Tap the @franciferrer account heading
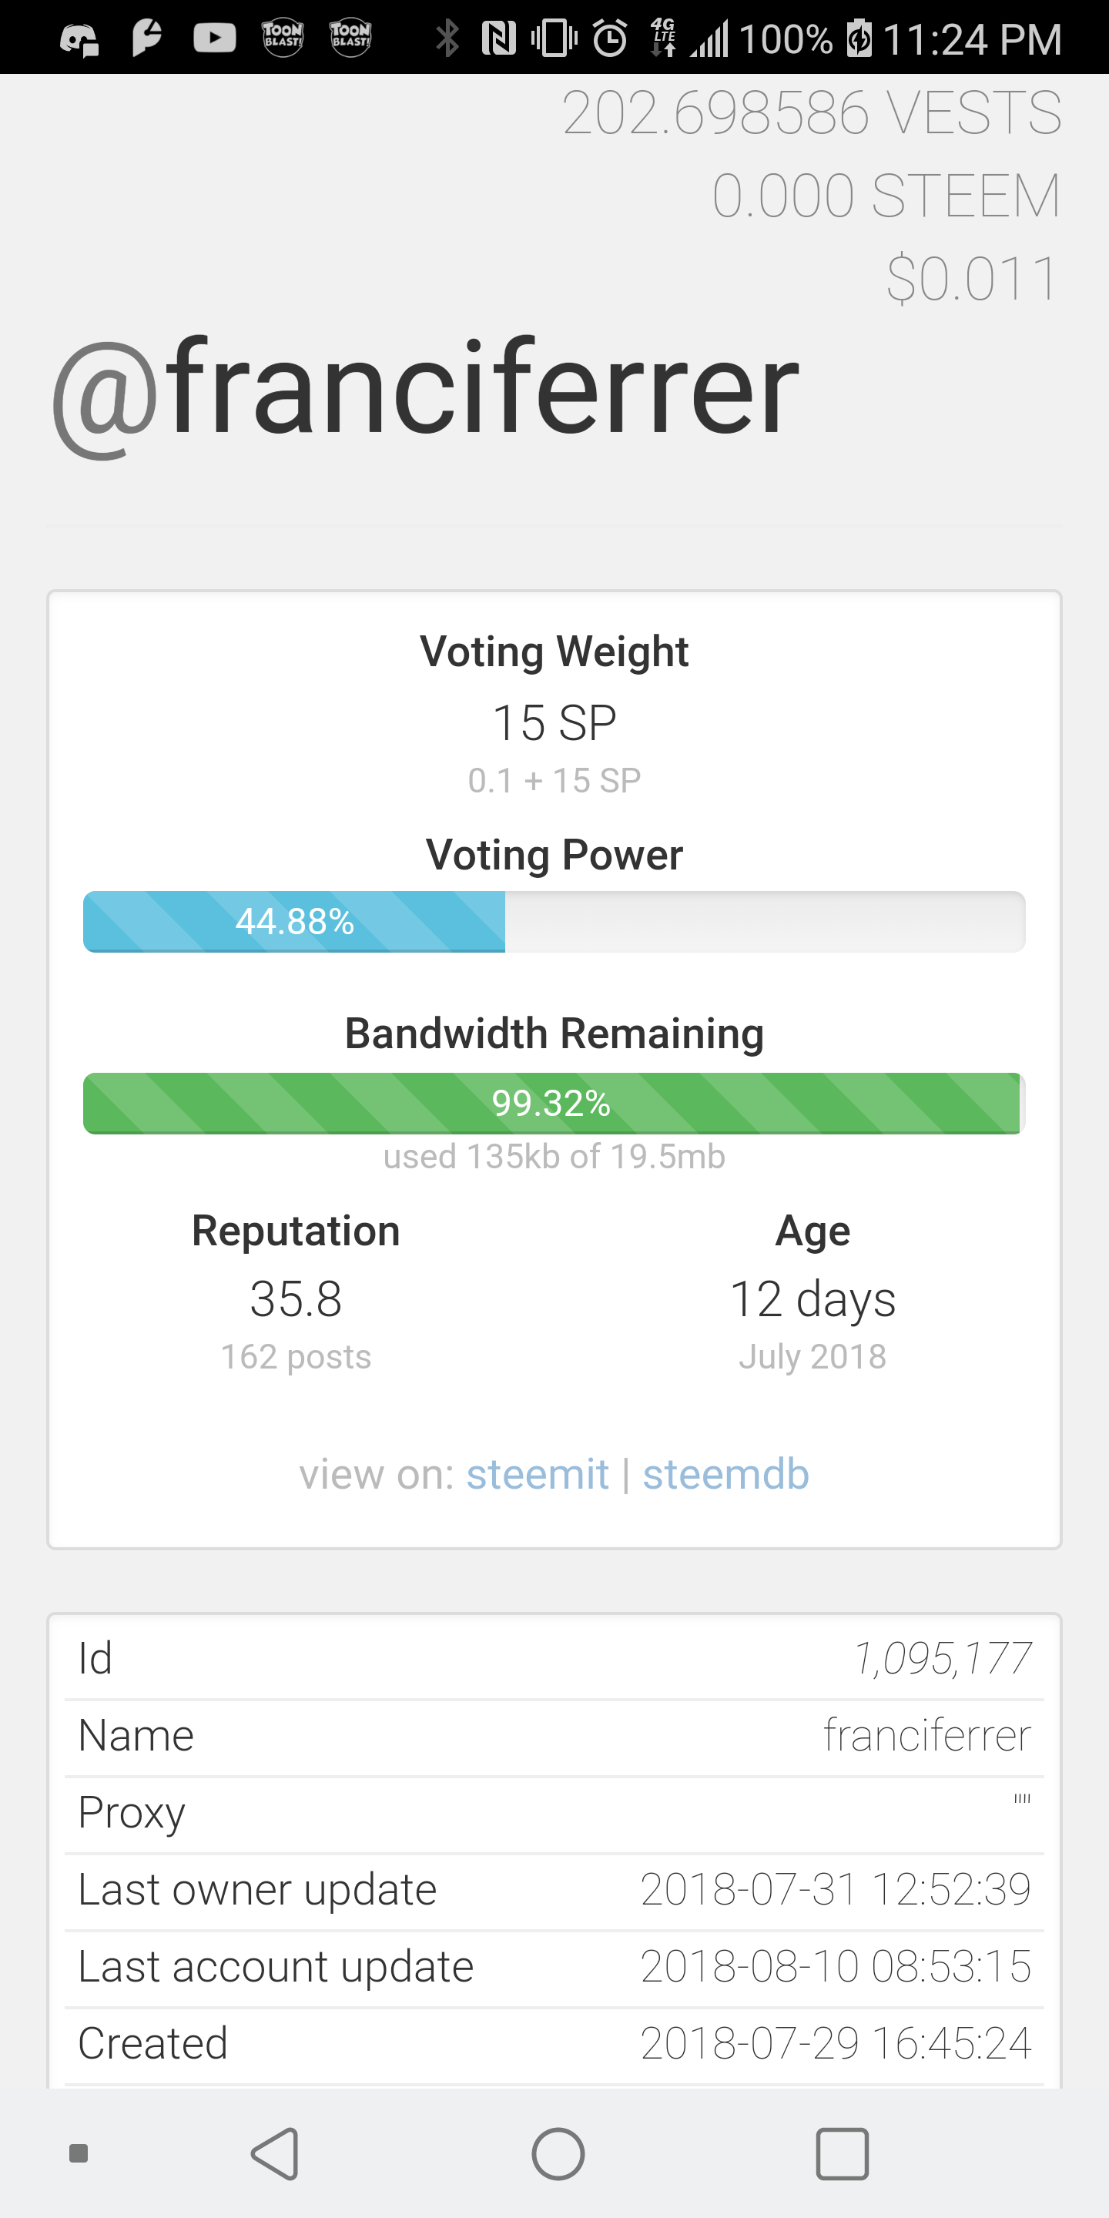The height and width of the screenshot is (2218, 1109). pos(426,387)
